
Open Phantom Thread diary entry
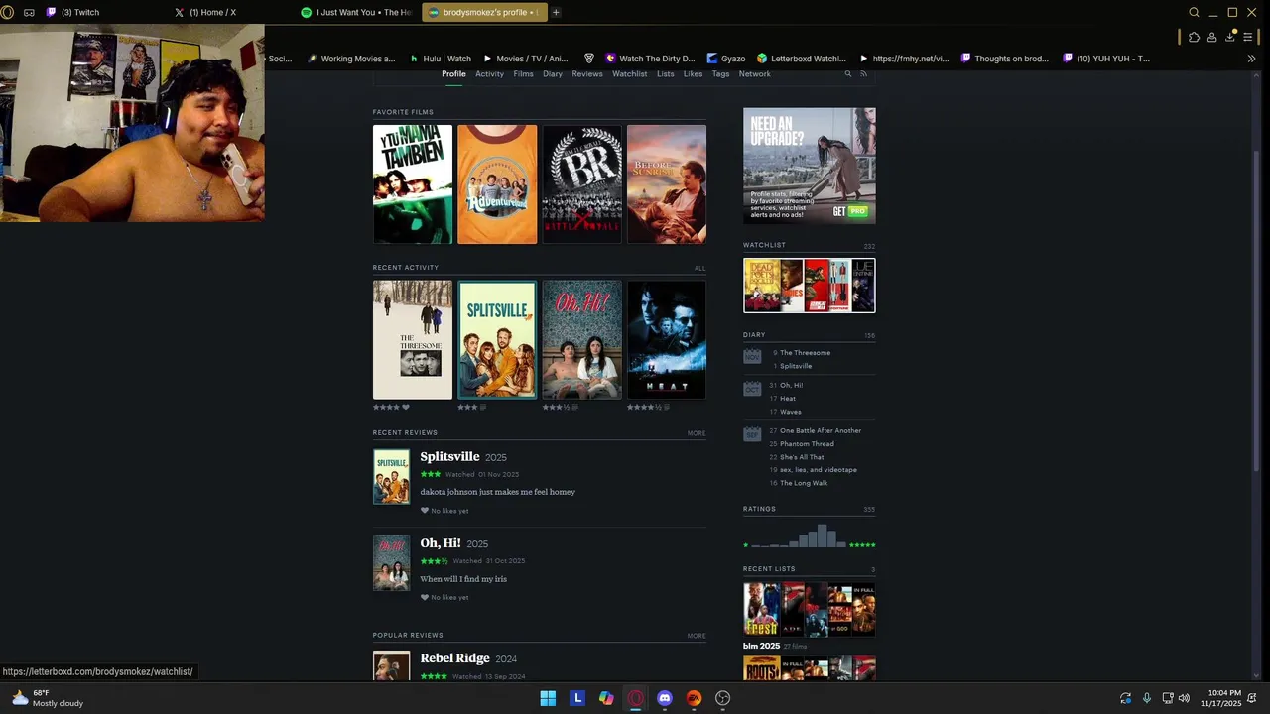(807, 444)
